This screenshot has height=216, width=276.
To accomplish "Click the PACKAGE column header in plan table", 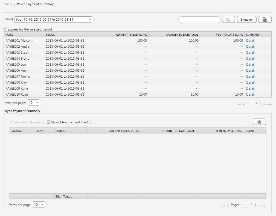I will click(x=22, y=131).
